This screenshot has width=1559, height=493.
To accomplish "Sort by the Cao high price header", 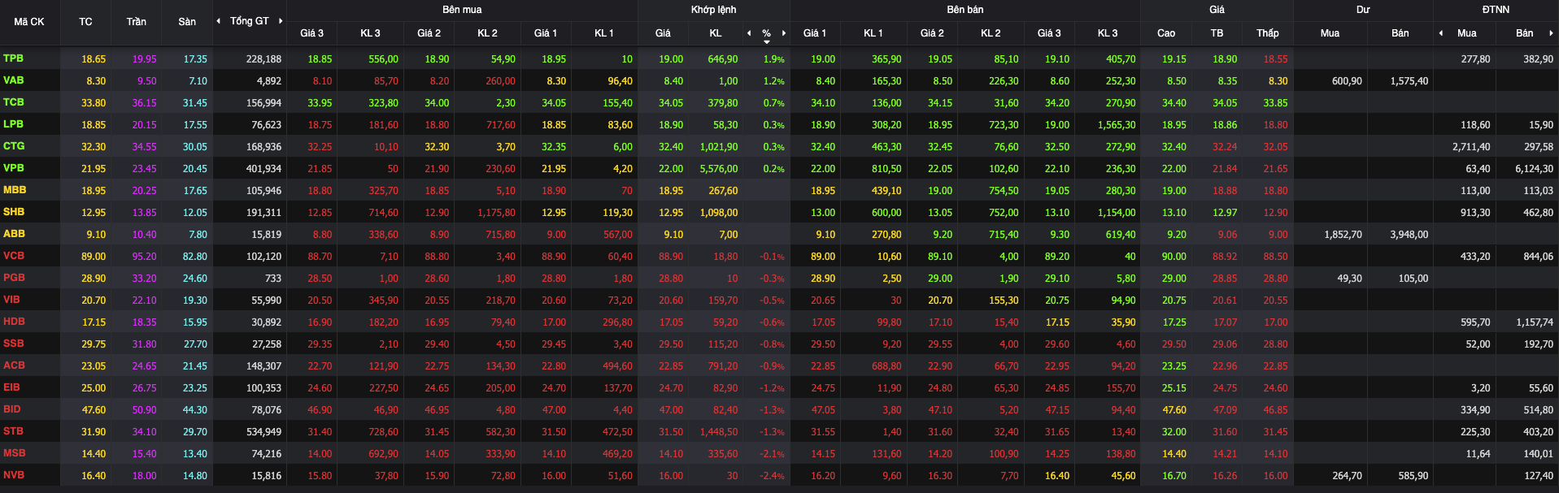I will tap(1166, 33).
